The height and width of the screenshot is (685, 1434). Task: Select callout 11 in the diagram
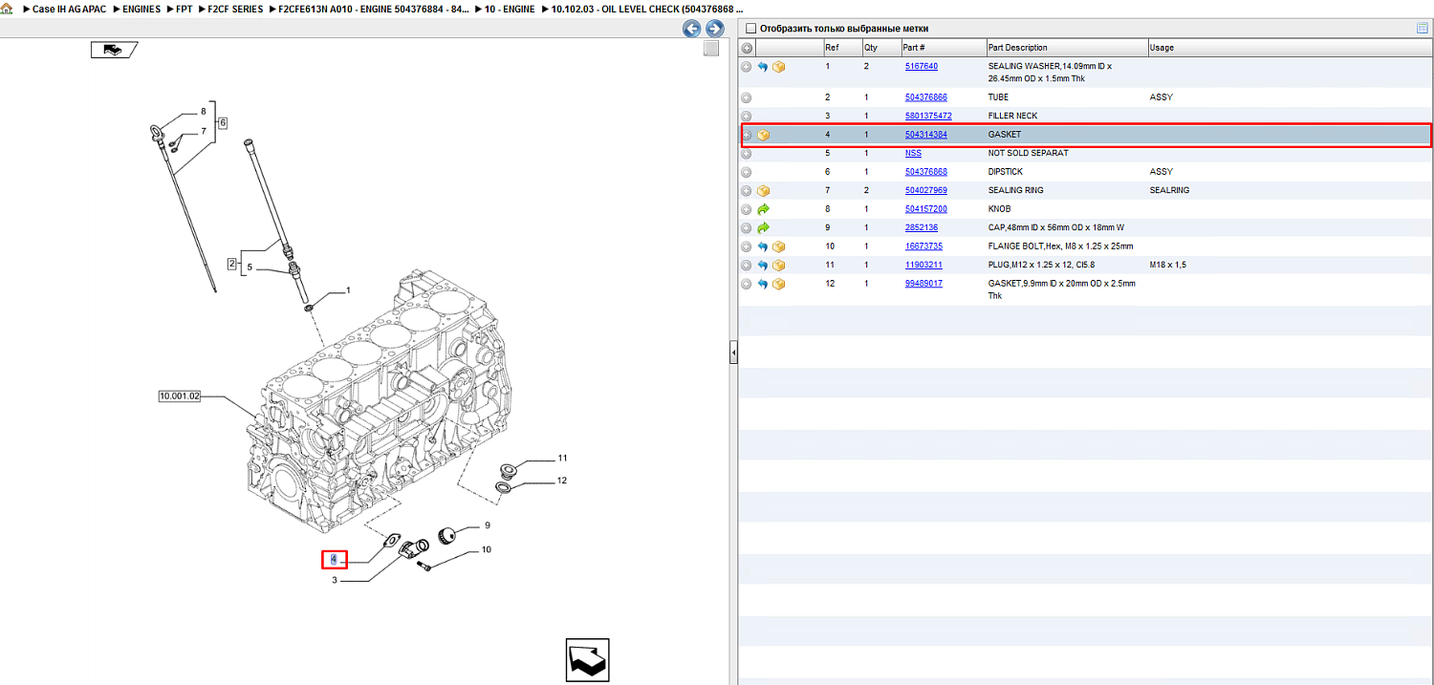[x=563, y=458]
